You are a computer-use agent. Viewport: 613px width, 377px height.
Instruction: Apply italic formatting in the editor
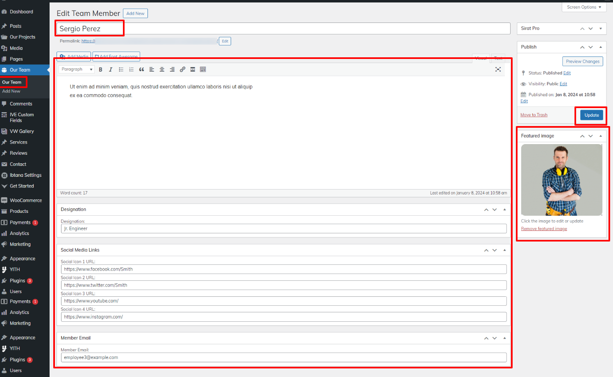(111, 70)
